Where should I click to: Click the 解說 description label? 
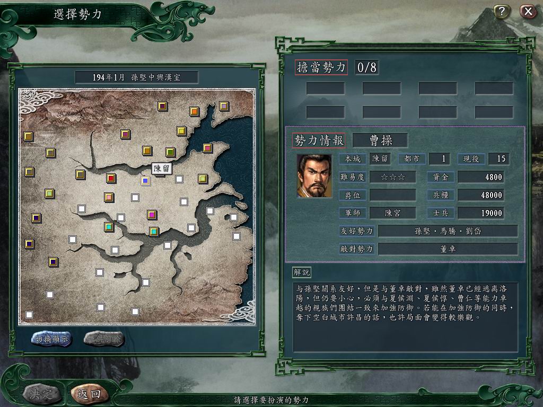point(301,272)
